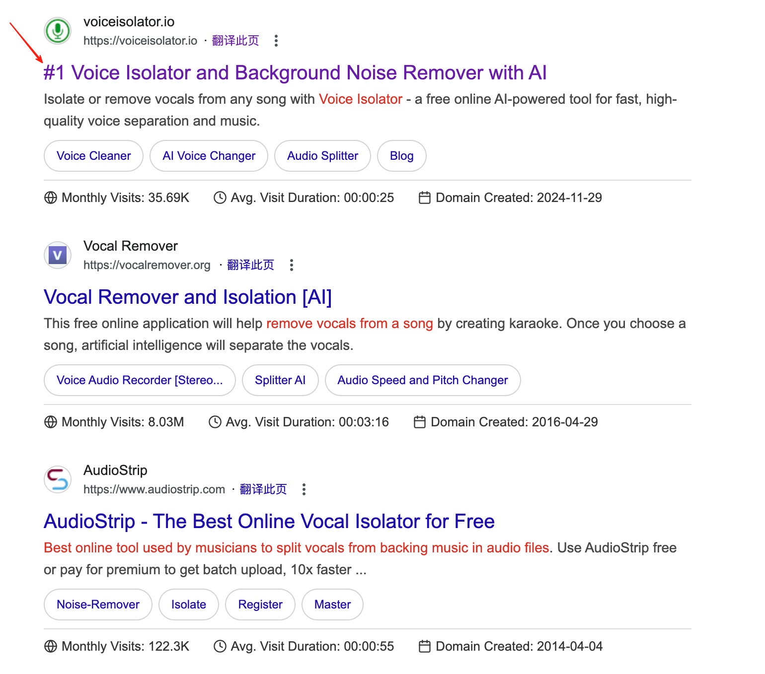The height and width of the screenshot is (674, 765).
Task: Click globe icon beside Monthly Visits 122.3K
Action: (51, 646)
